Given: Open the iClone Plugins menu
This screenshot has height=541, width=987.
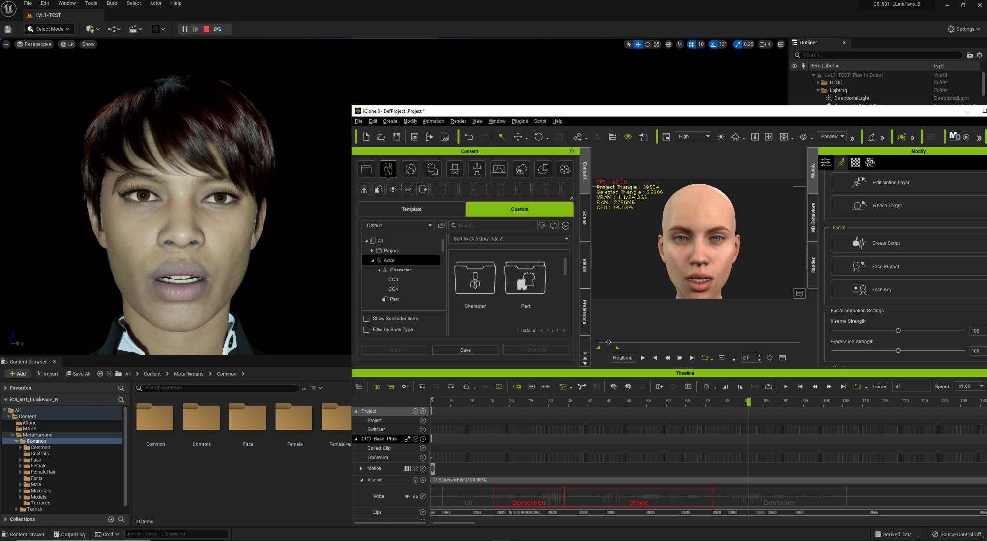Looking at the screenshot, I should [x=519, y=121].
